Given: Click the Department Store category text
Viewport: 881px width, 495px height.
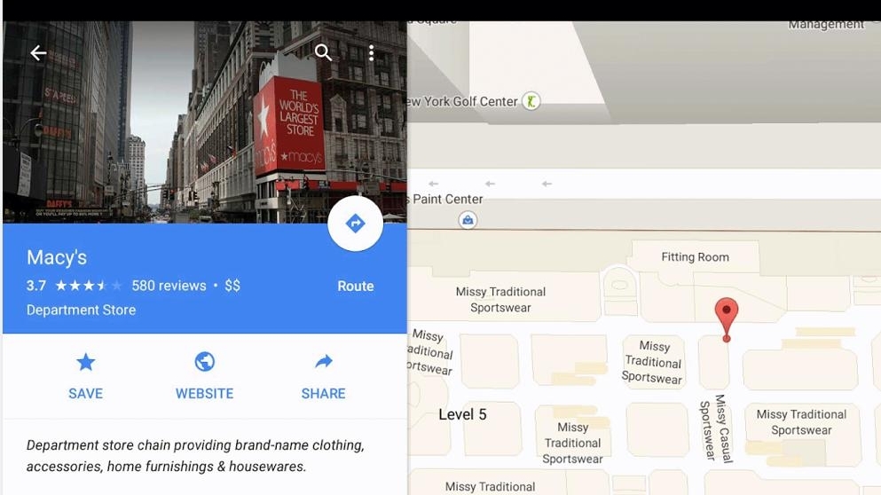Looking at the screenshot, I should point(81,310).
